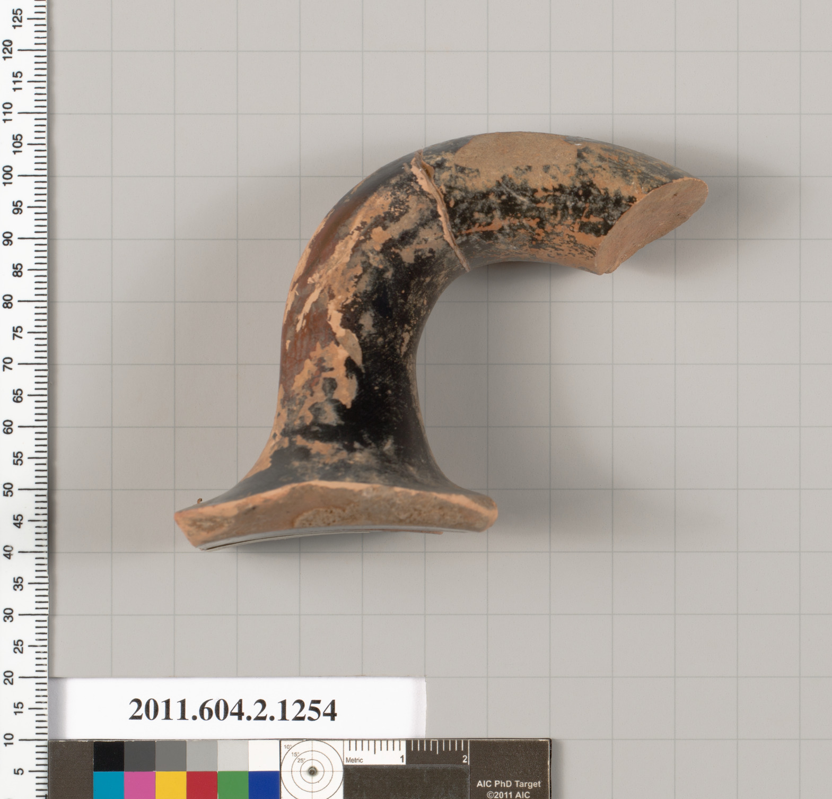Click the cyan swatch on the color target
The image size is (832, 799).
pos(109,785)
